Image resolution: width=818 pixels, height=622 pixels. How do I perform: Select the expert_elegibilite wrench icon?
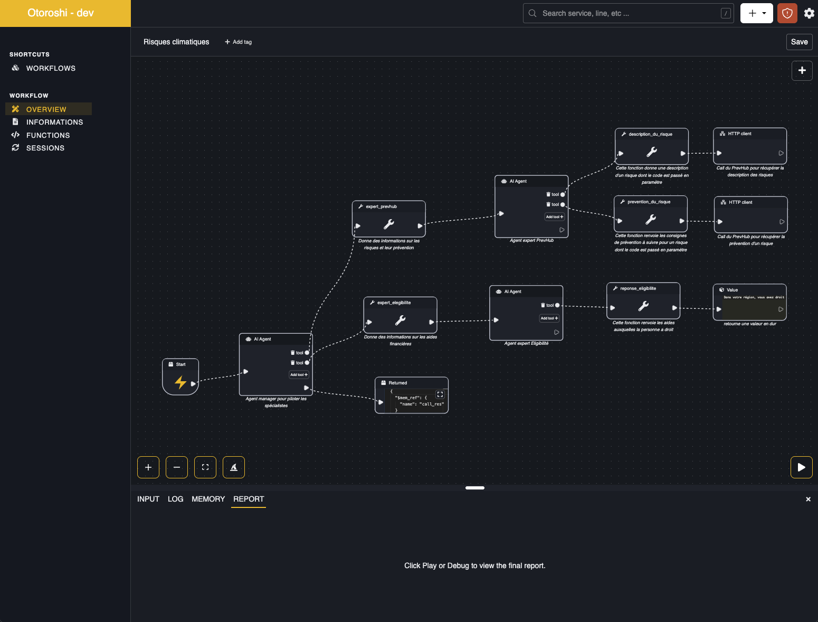[401, 321]
